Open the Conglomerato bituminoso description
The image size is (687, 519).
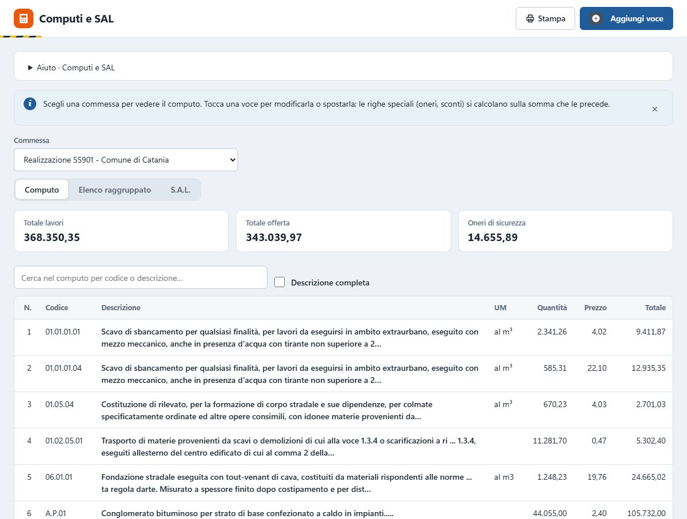[248, 513]
